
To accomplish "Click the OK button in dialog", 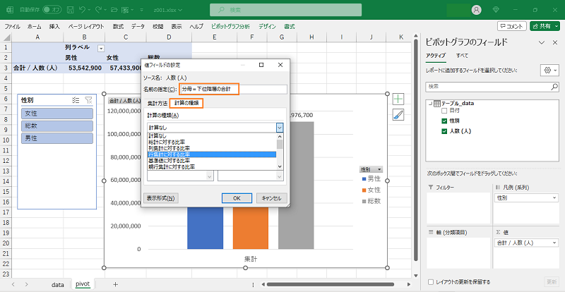I will [237, 198].
